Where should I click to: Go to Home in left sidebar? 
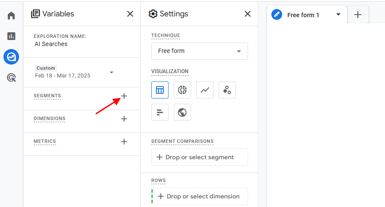pos(11,16)
